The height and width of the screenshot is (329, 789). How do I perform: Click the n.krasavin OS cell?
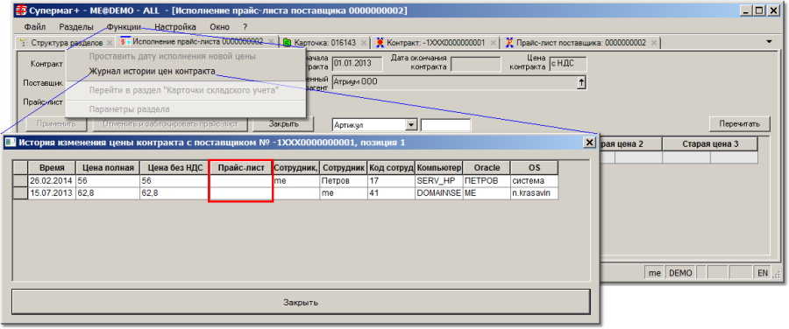pyautogui.click(x=534, y=192)
